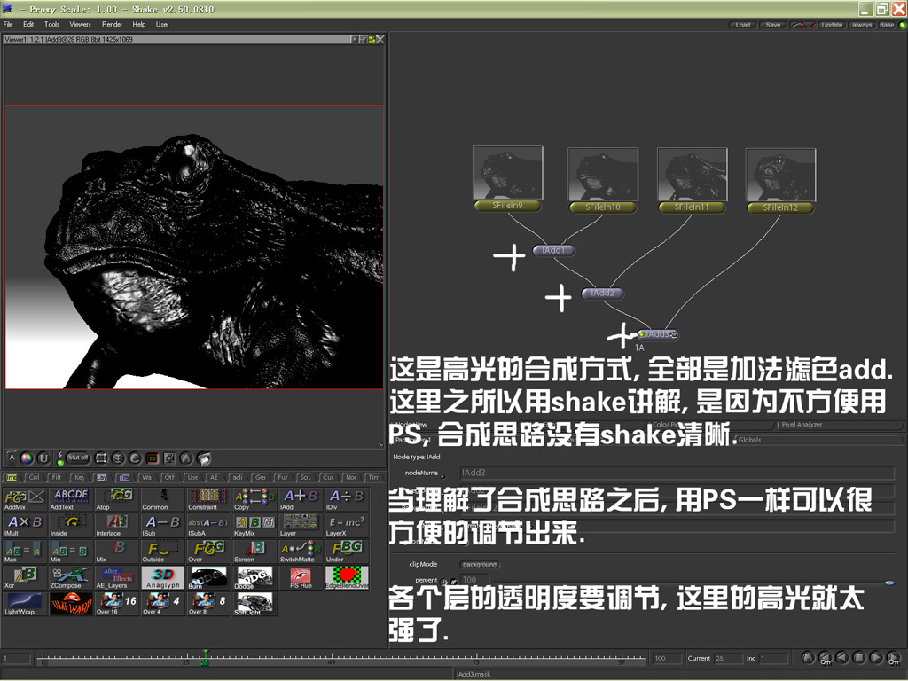Image resolution: width=908 pixels, height=681 pixels.
Task: Choose the Under compositing node
Action: [347, 552]
